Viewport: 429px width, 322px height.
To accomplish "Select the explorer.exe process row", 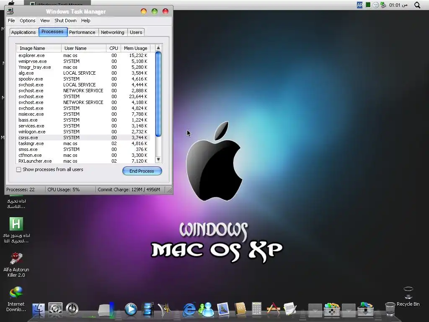I will click(83, 55).
